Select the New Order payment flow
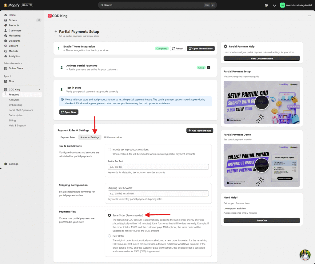The image size is (315, 264). pos(110,236)
